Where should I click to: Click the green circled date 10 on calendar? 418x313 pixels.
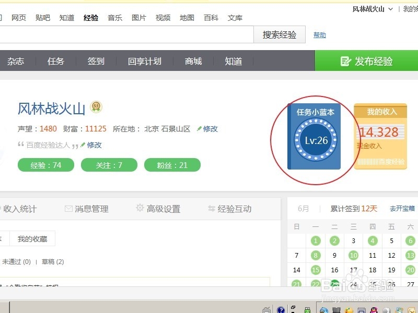353,255
